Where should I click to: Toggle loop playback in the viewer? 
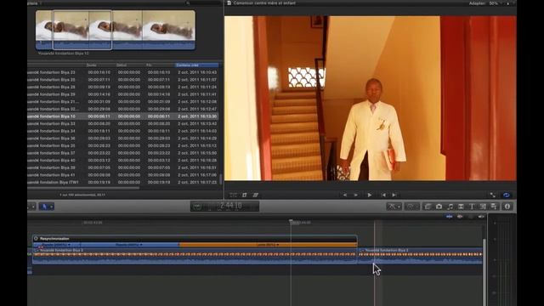(507, 195)
